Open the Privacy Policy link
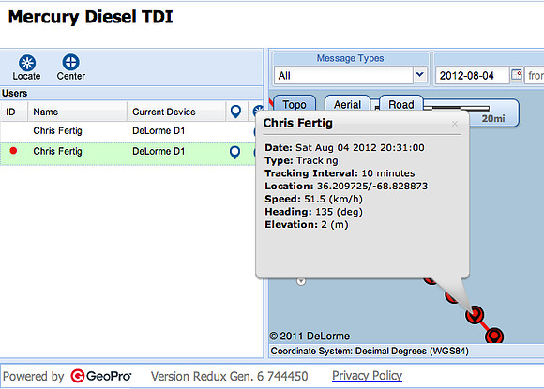The height and width of the screenshot is (389, 544). pyautogui.click(x=367, y=376)
